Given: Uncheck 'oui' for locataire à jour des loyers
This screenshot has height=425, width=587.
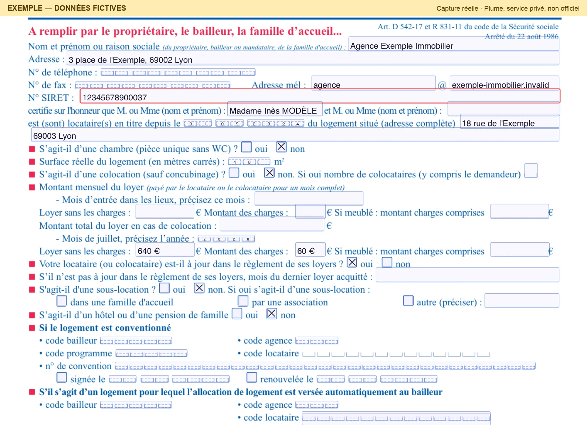Looking at the screenshot, I should (x=352, y=262).
